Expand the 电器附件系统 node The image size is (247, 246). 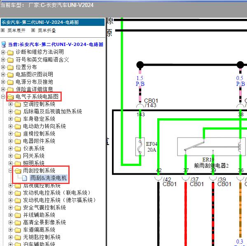click(x=10, y=141)
